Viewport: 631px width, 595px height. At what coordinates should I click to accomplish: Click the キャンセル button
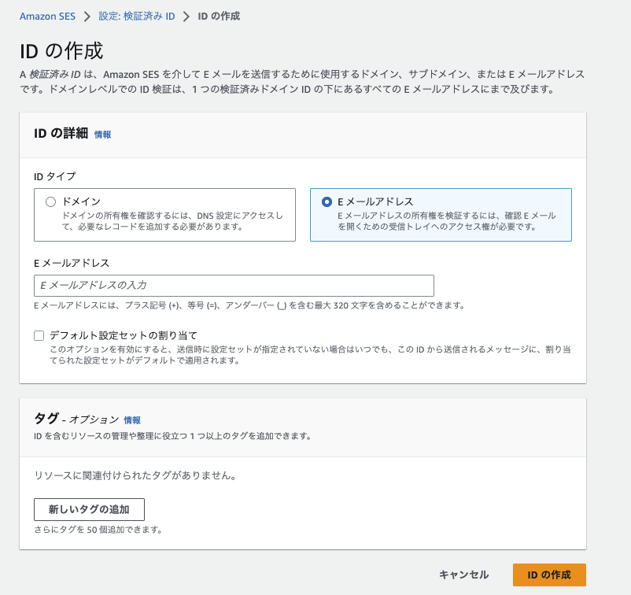[x=463, y=575]
